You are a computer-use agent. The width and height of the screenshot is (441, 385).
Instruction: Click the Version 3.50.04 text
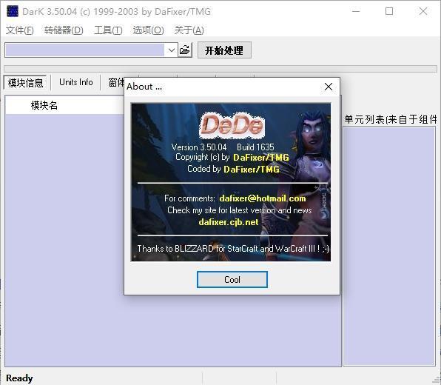tap(199, 147)
